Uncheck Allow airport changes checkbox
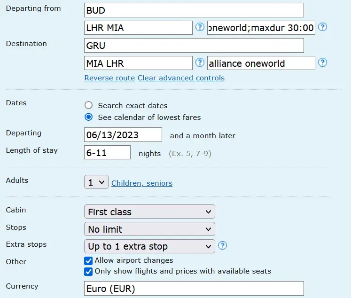Viewport: 351px width, 298px height. click(x=88, y=260)
